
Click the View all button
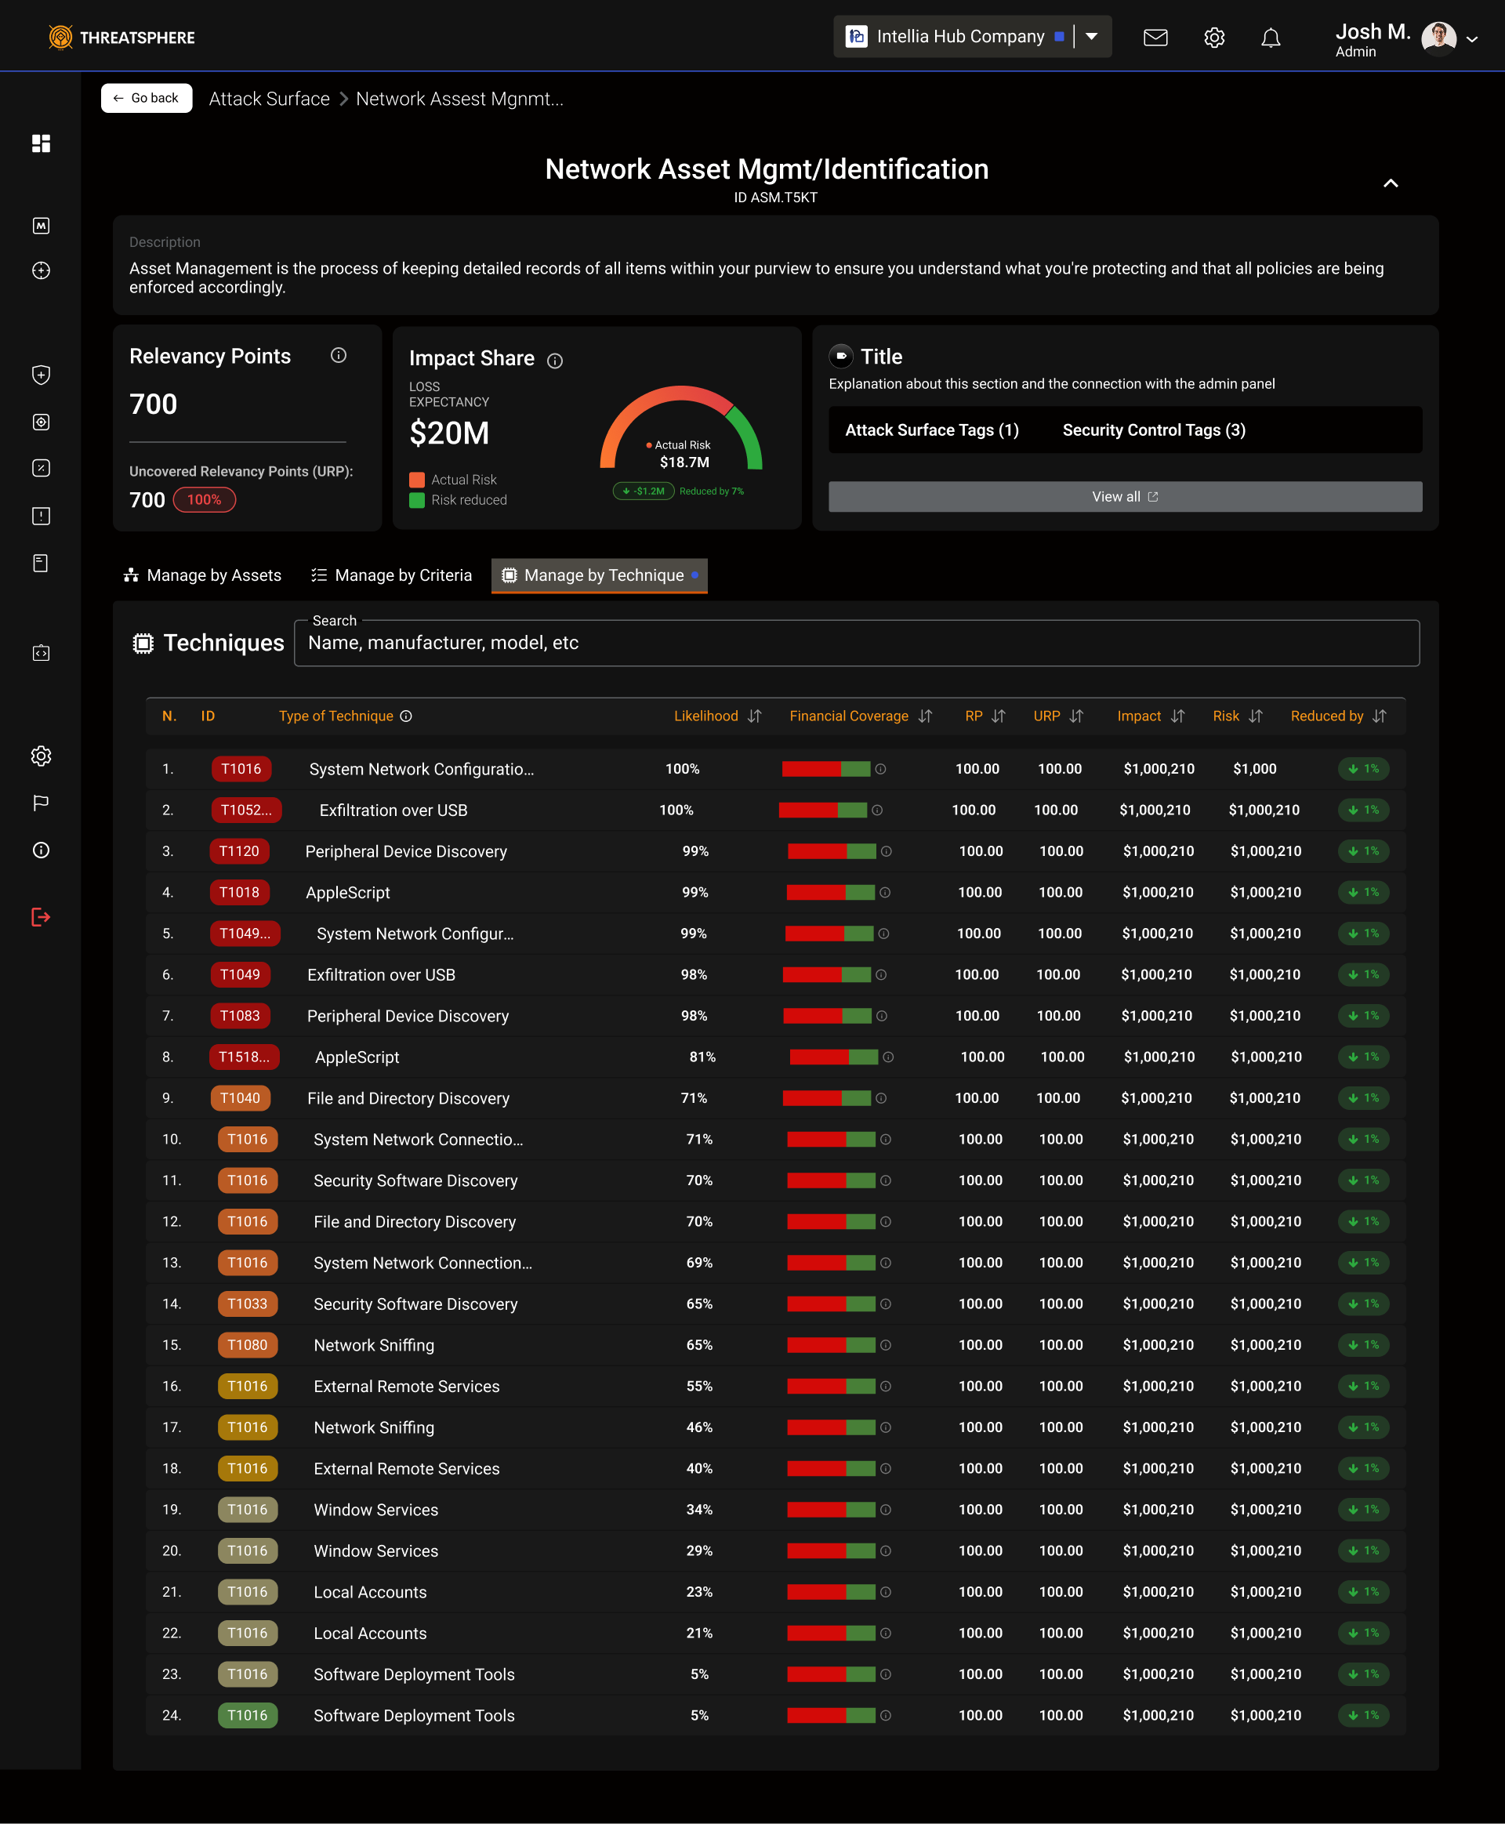coord(1124,497)
